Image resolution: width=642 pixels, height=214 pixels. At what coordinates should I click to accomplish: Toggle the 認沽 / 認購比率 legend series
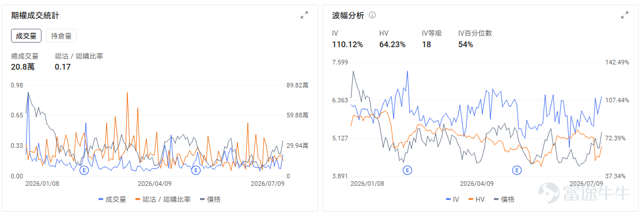[163, 199]
